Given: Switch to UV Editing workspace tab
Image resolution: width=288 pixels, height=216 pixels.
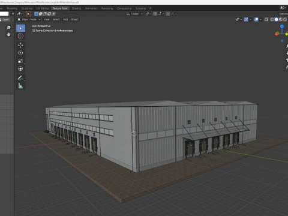Looking at the screenshot, I should (x=43, y=8).
